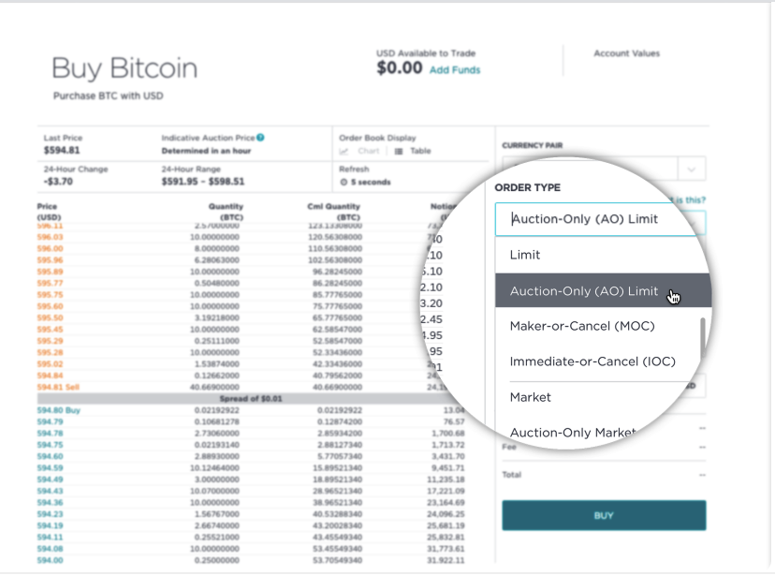Select the 594.00 buy price

pyautogui.click(x=50, y=560)
